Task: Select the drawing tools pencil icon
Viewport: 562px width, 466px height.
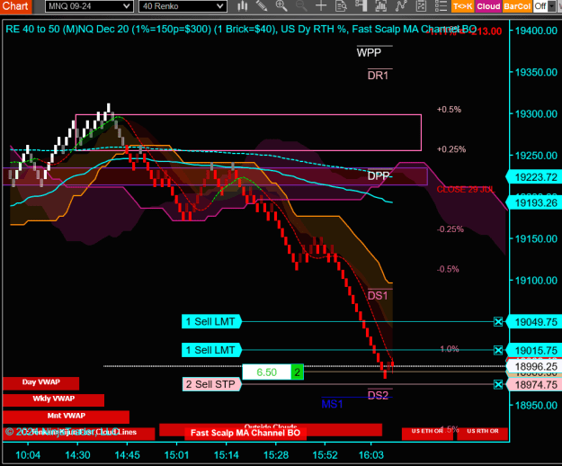Action: pos(262,5)
